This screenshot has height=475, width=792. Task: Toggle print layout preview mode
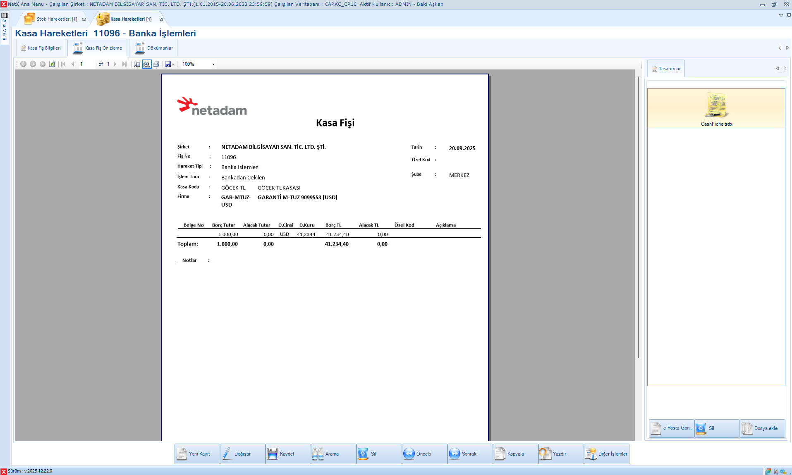pyautogui.click(x=147, y=64)
